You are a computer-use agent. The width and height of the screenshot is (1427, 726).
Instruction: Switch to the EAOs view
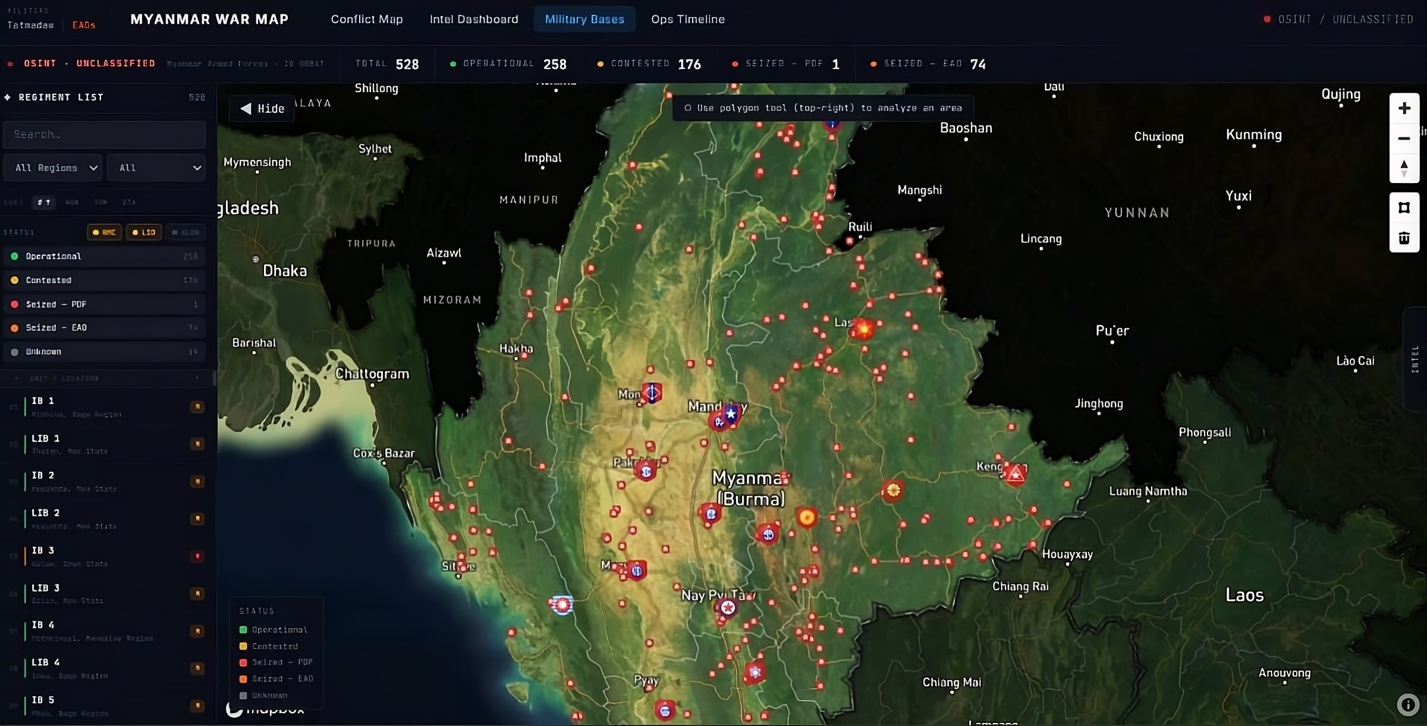[x=84, y=25]
